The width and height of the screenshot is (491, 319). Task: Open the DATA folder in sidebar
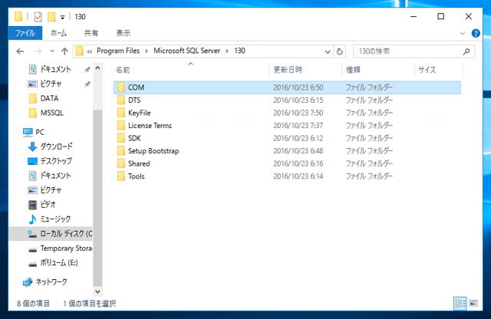click(x=49, y=98)
